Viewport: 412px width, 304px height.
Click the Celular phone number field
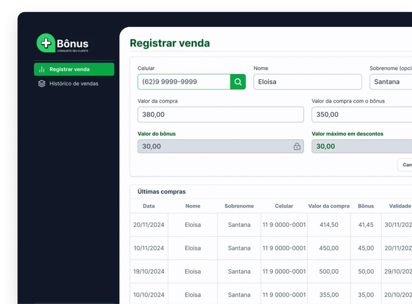pos(184,82)
